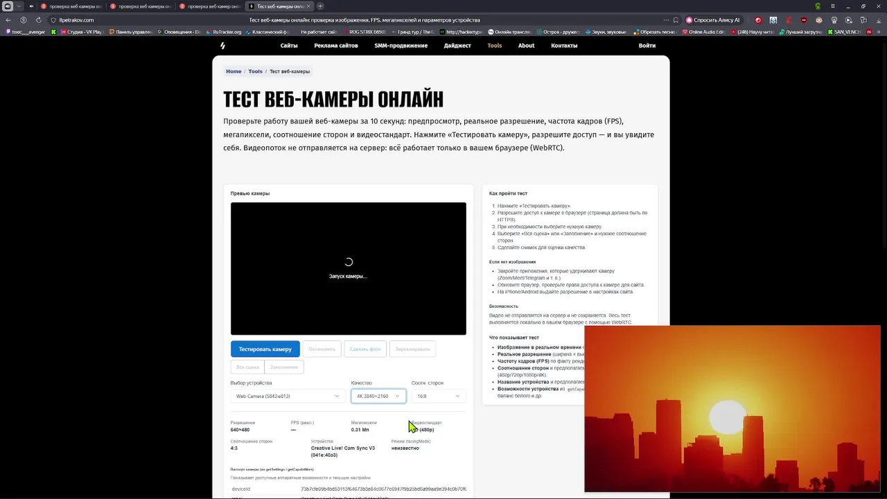The image size is (887, 499).
Task: Open 'RuTracker.org' bookmark
Action: click(223, 32)
